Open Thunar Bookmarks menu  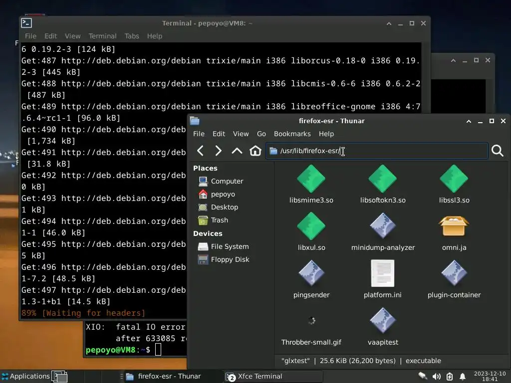(292, 134)
